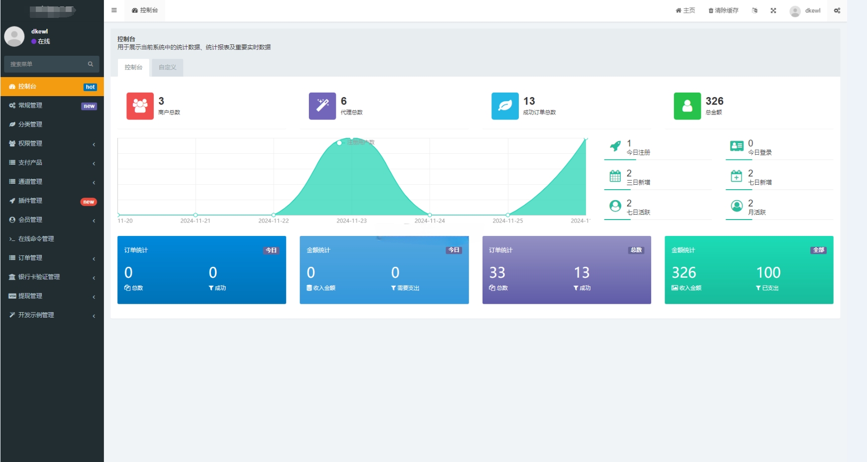Open the language switch icon in the header
Screen dimensions: 867x462
click(x=755, y=10)
